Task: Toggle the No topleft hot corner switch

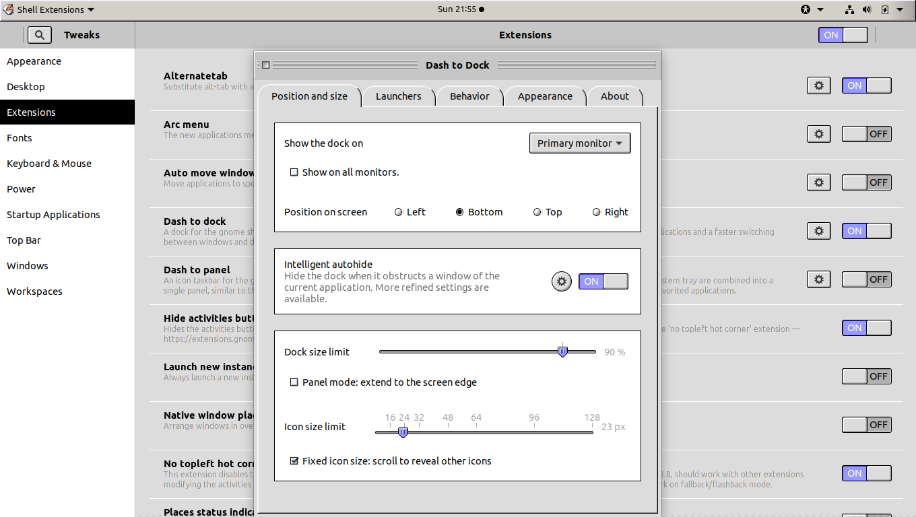Action: tap(867, 473)
